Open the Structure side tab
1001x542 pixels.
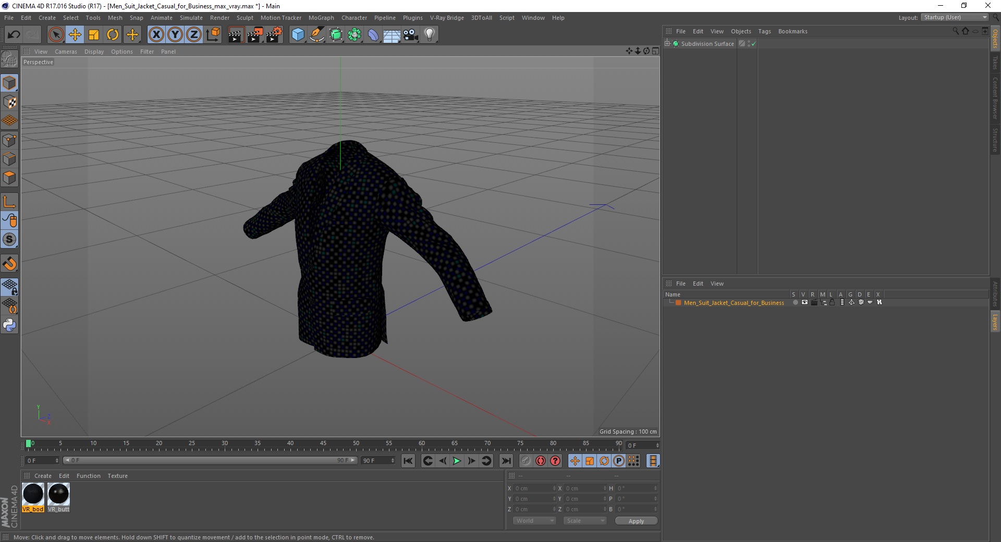[995, 140]
